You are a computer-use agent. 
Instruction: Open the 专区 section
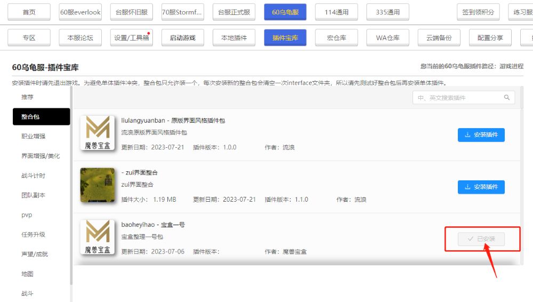tap(29, 38)
